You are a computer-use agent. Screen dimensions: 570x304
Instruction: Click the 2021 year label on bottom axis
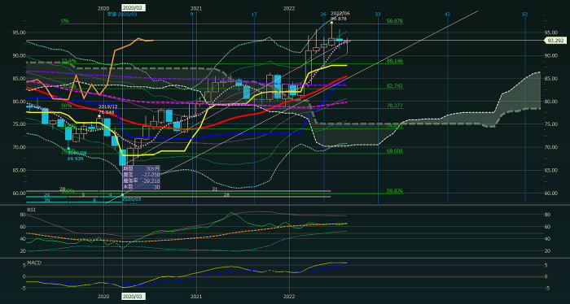click(196, 297)
